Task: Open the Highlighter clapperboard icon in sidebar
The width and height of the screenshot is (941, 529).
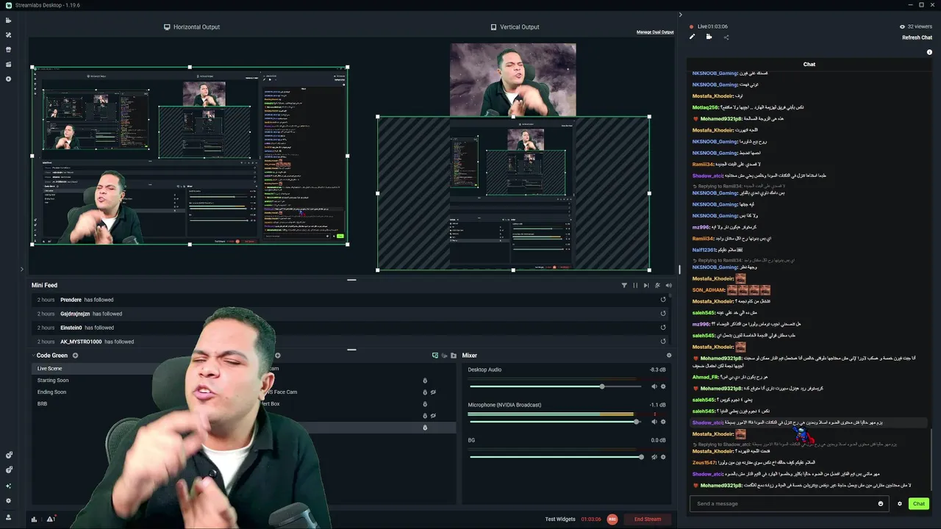Action: click(9, 64)
